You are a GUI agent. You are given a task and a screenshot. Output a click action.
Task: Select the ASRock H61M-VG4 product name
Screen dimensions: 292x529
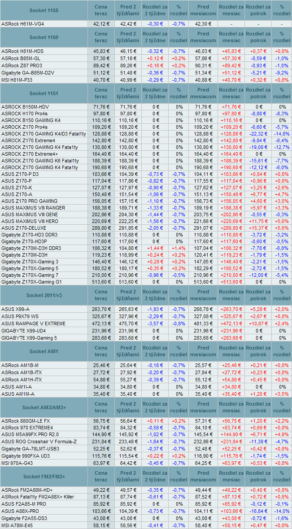[x=22, y=24]
